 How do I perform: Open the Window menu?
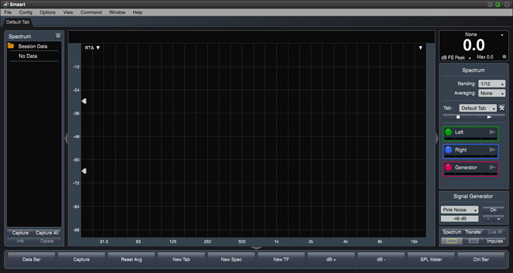117,12
